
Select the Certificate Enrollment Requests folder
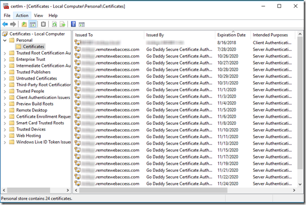43,117
